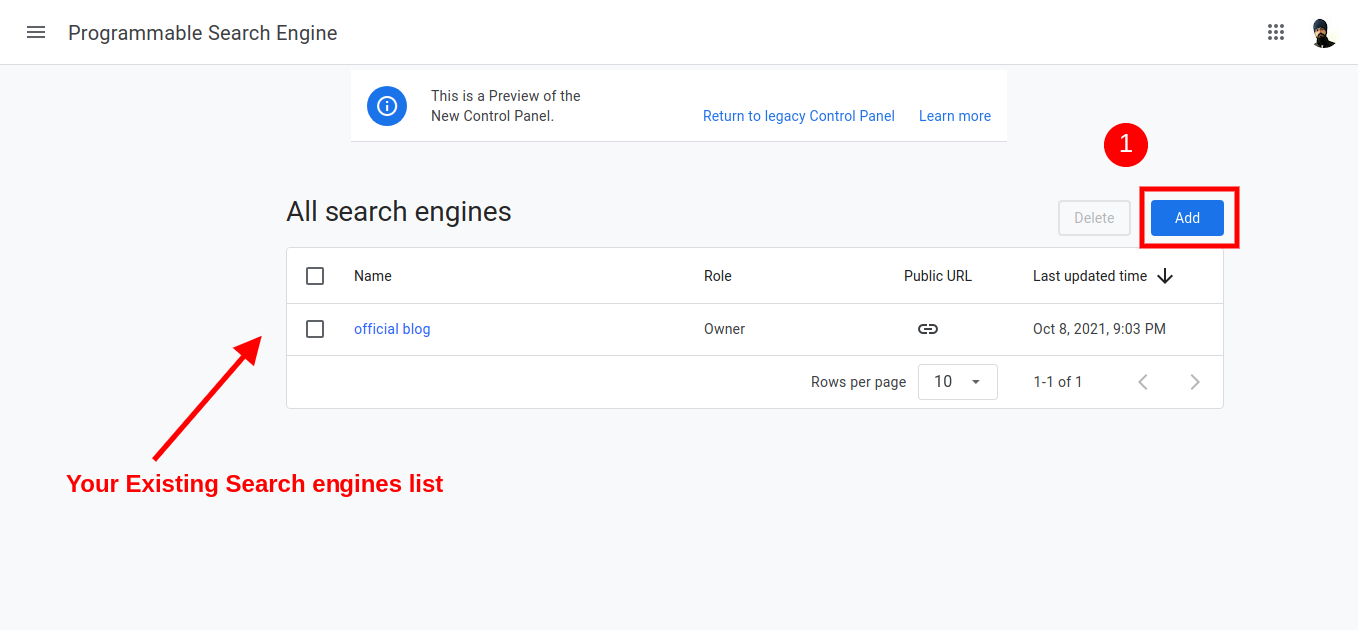Click the Add button
Image resolution: width=1358 pixels, height=630 pixels.
1187,217
